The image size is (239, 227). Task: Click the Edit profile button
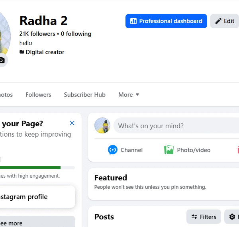(x=225, y=21)
